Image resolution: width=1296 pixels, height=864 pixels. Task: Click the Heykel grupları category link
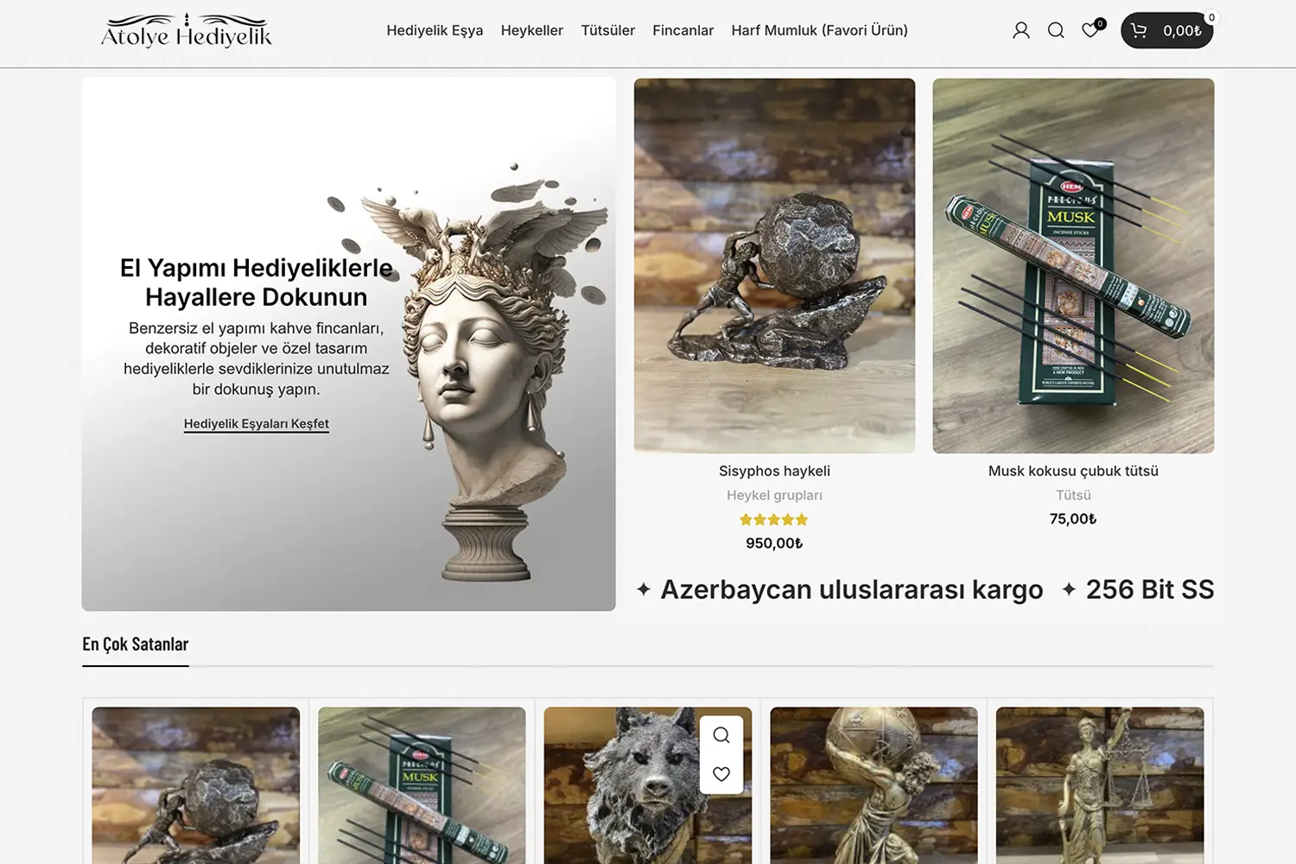[774, 495]
